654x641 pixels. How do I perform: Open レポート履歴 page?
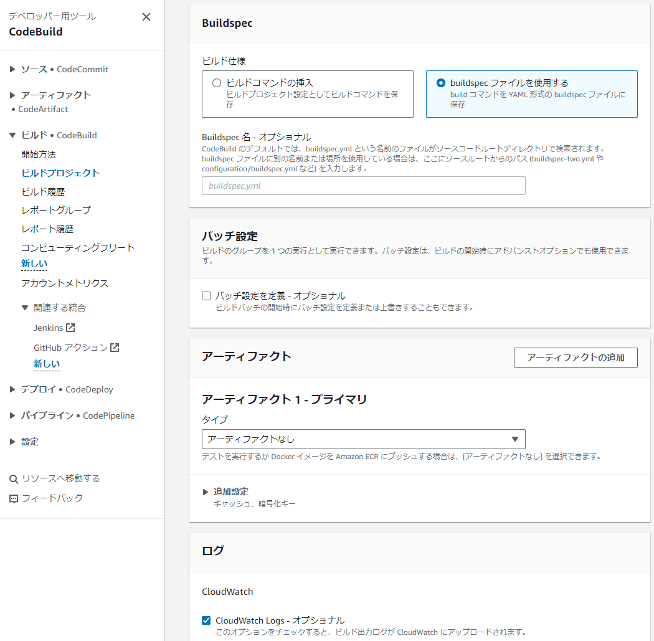pyautogui.click(x=47, y=229)
